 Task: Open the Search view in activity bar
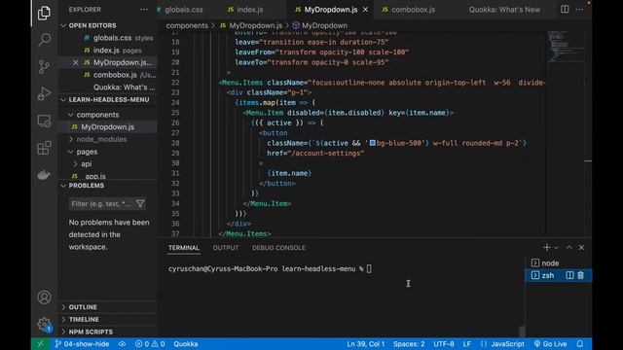pos(44,39)
